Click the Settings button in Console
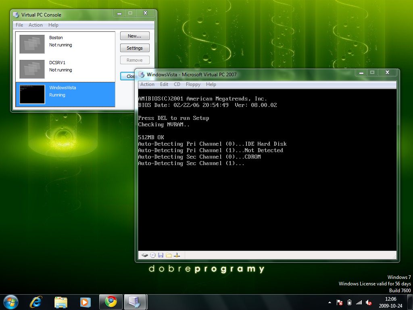 pyautogui.click(x=135, y=48)
